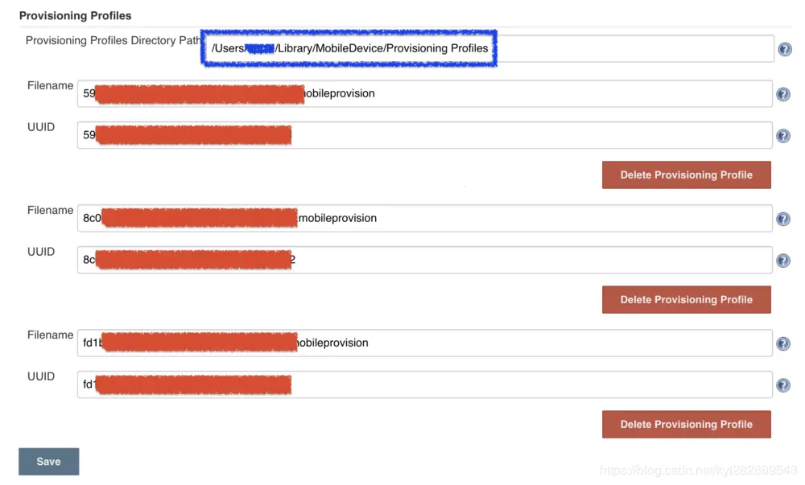Open help icon for the 59 UUID field
The width and height of the screenshot is (805, 485).
pos(783,136)
